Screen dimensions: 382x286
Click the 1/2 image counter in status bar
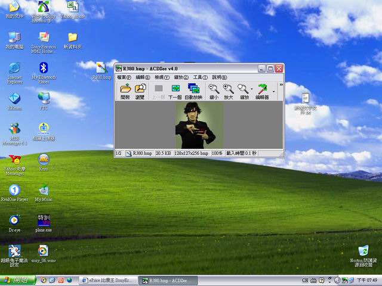point(118,153)
